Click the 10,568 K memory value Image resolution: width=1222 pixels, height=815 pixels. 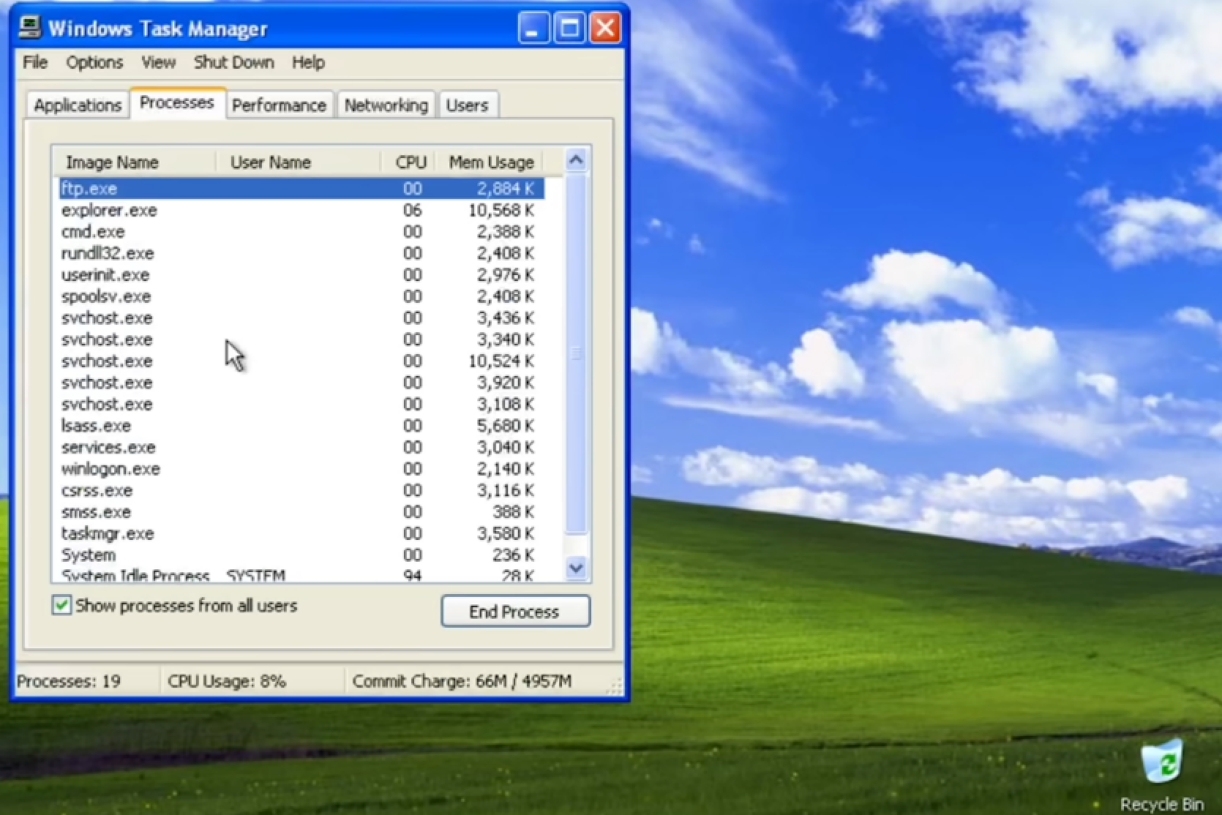pyautogui.click(x=501, y=210)
